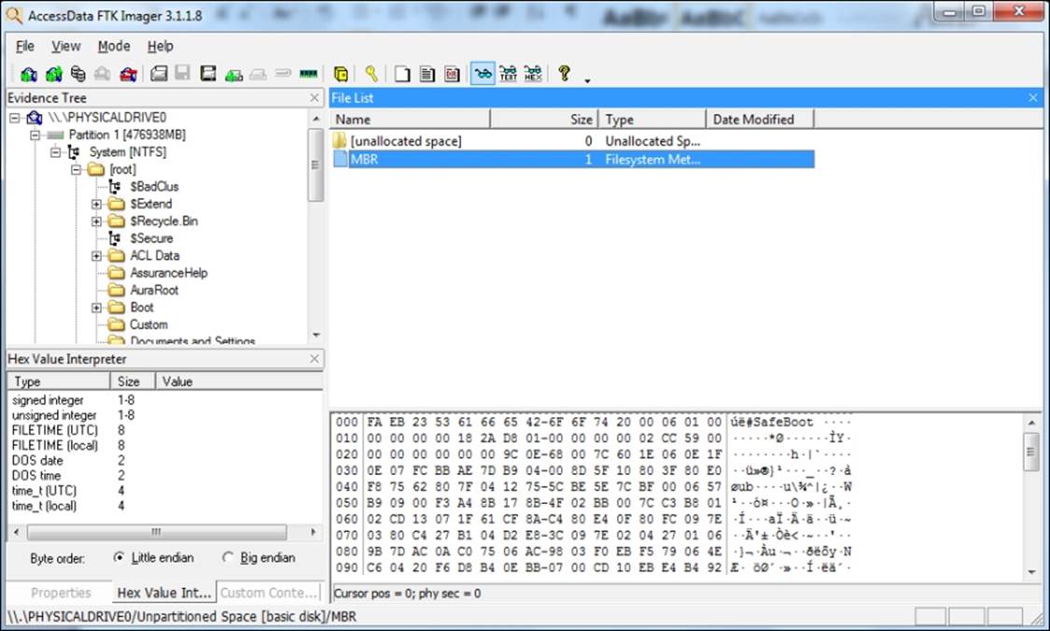Click the greyed Create Custom Content Image icon
This screenshot has width=1050, height=631.
click(x=258, y=74)
